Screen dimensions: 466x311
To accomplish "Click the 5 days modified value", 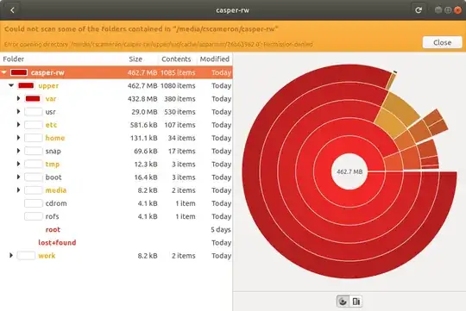I will (221, 229).
